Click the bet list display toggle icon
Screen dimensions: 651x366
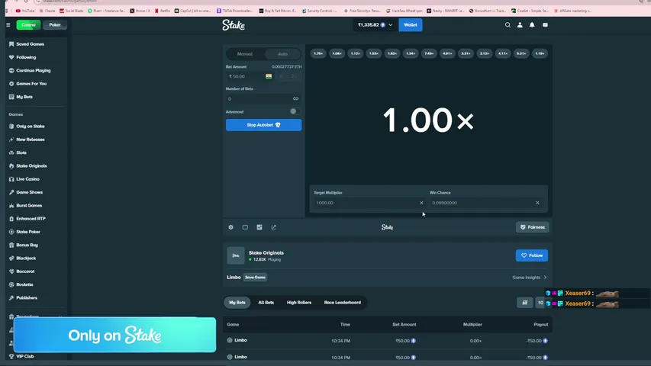pyautogui.click(x=525, y=303)
